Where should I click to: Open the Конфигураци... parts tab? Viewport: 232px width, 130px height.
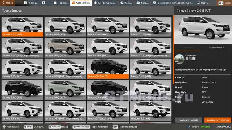pos(105,3)
